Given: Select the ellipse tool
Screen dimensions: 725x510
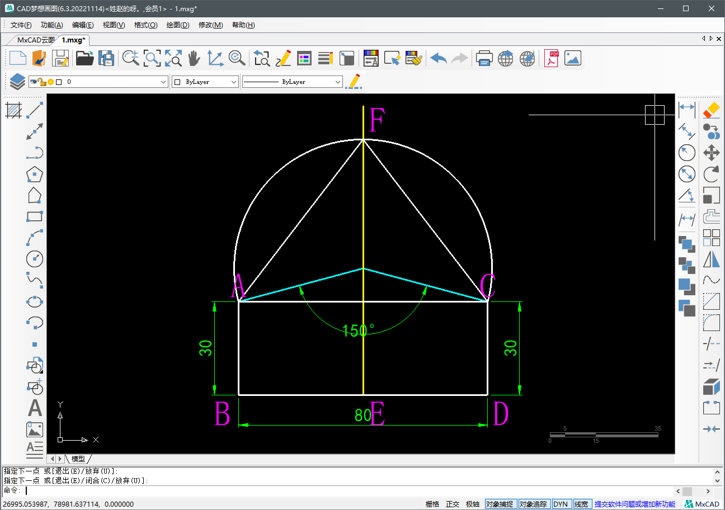Looking at the screenshot, I should point(35,301).
